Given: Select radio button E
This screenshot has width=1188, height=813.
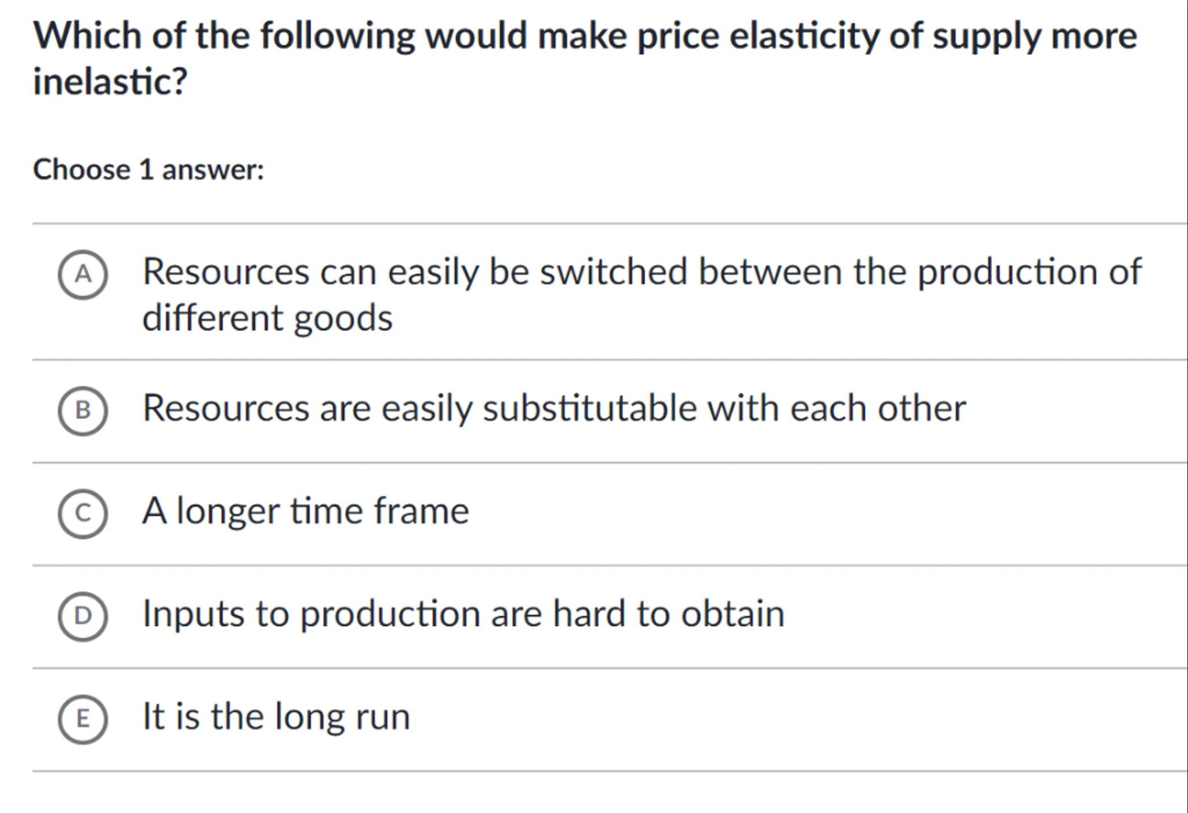Looking at the screenshot, I should point(83,719).
